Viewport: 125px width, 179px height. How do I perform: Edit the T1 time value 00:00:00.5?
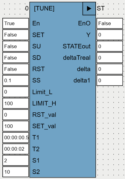click(16, 137)
